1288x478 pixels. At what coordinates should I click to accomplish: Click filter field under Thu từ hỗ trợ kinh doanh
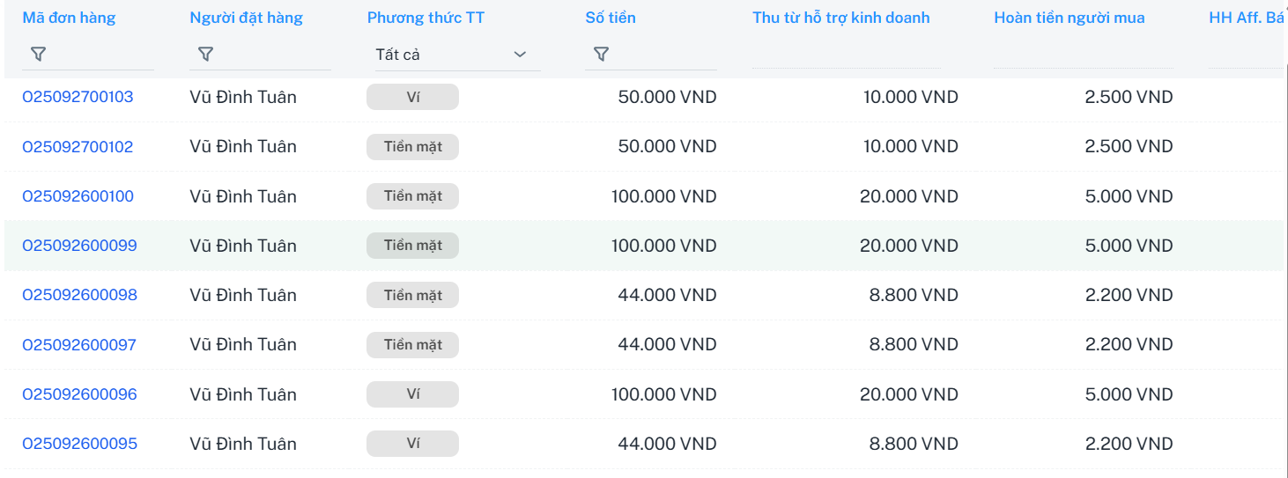[846, 55]
